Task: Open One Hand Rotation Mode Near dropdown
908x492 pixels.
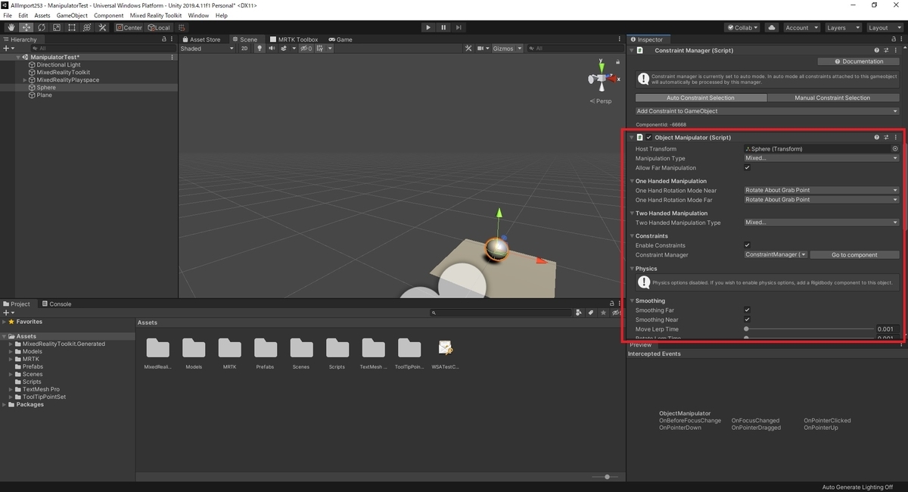Action: (821, 191)
